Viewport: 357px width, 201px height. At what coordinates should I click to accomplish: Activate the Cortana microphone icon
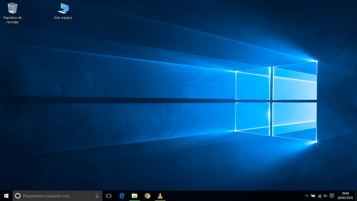(97, 196)
